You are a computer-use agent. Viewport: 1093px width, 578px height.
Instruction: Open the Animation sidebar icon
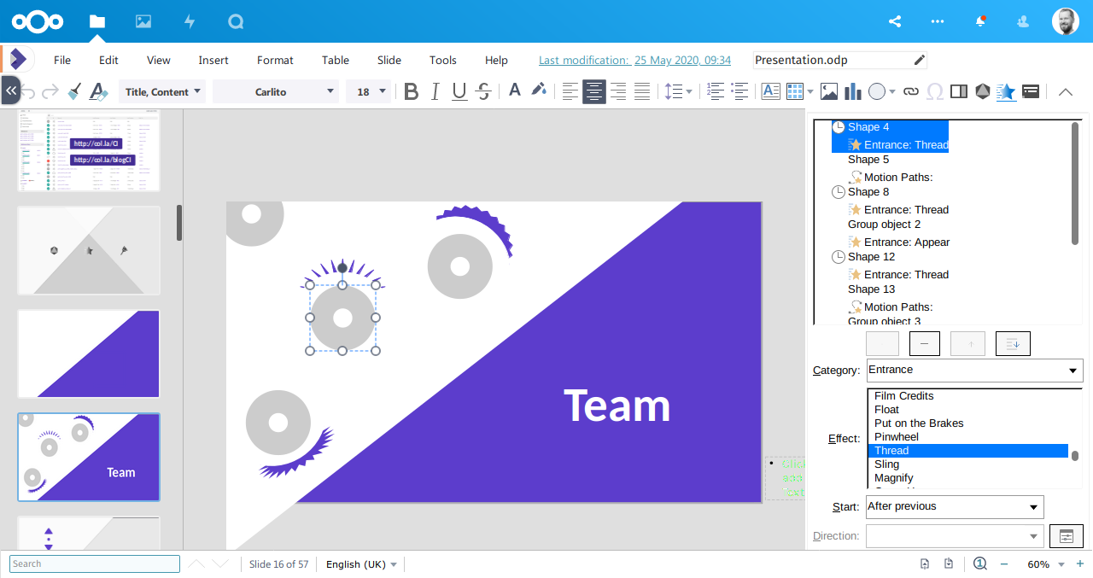tap(1006, 91)
